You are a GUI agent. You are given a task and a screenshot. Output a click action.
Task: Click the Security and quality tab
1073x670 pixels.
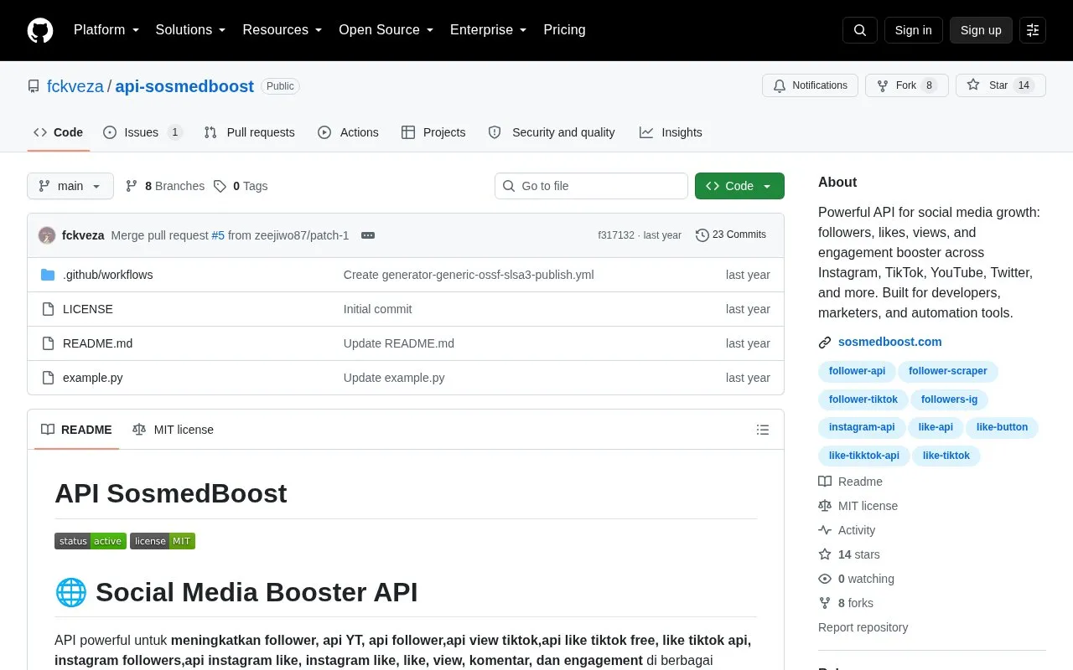pyautogui.click(x=552, y=132)
